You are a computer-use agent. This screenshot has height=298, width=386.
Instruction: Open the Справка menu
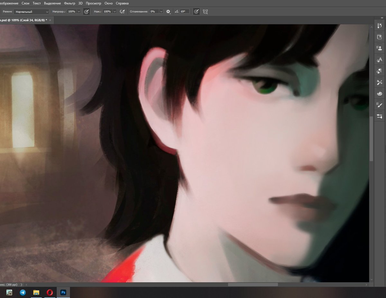click(x=122, y=3)
